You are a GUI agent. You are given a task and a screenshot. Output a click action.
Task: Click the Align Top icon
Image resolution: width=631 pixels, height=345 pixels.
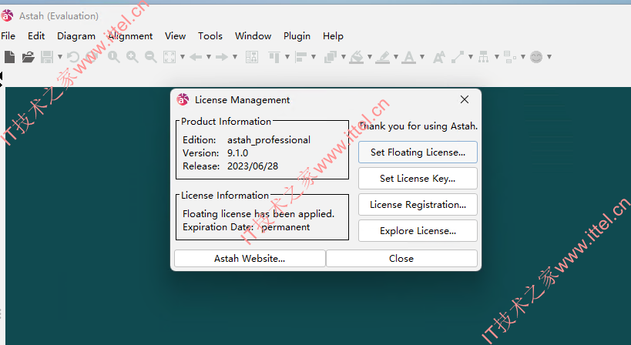pyautogui.click(x=275, y=57)
